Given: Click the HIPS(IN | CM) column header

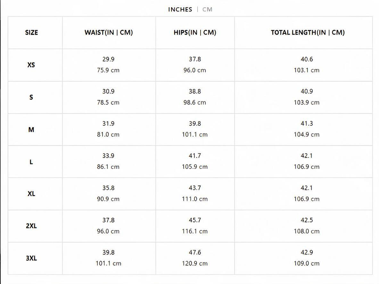Looking at the screenshot, I should [x=195, y=33].
